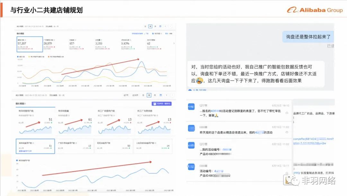Select the 有效询盘用户数 card showing 51

pyautogui.click(x=35, y=146)
